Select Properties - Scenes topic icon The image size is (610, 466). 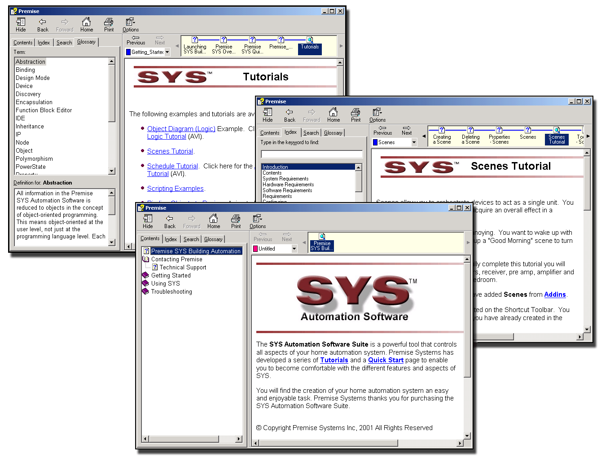tap(499, 136)
